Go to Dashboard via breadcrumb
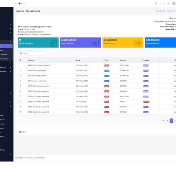Viewport: 176px width, 176px height. (x=160, y=11)
